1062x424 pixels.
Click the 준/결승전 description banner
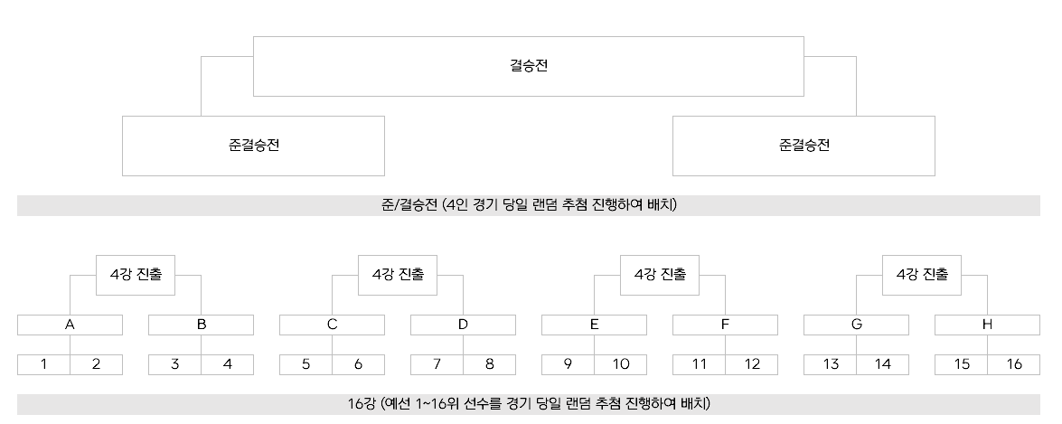528,205
